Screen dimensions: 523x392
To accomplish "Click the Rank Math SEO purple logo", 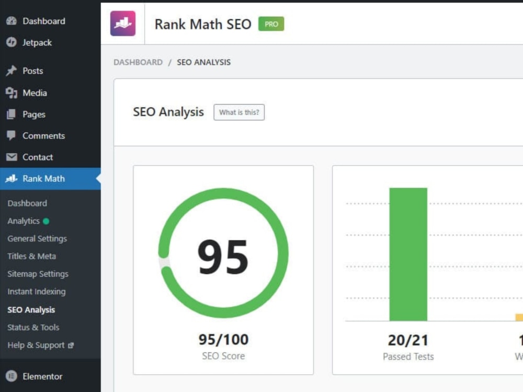I will 123,24.
